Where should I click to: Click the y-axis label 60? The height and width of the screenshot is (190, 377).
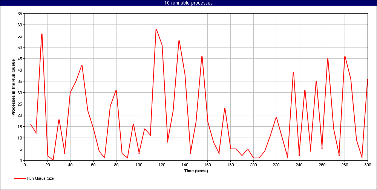pos(20,25)
